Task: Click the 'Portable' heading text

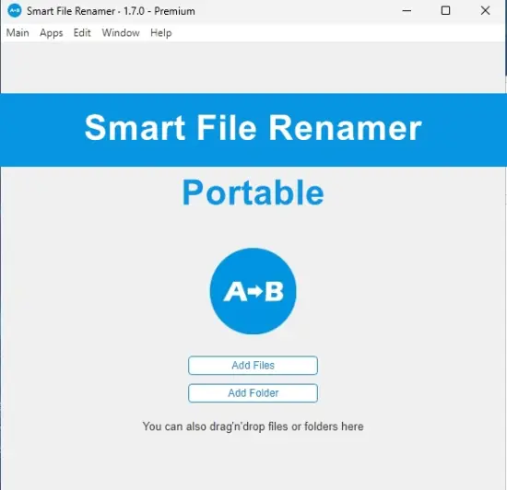Action: click(x=253, y=192)
